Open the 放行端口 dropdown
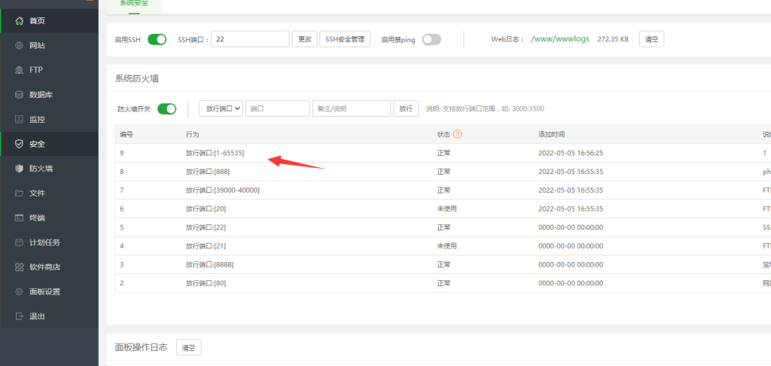Image resolution: width=771 pixels, height=366 pixels. pos(221,108)
